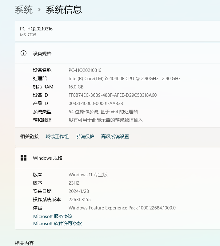Select Windows Feature Experience Pack value
The height and width of the screenshot is (246, 220).
122,208
